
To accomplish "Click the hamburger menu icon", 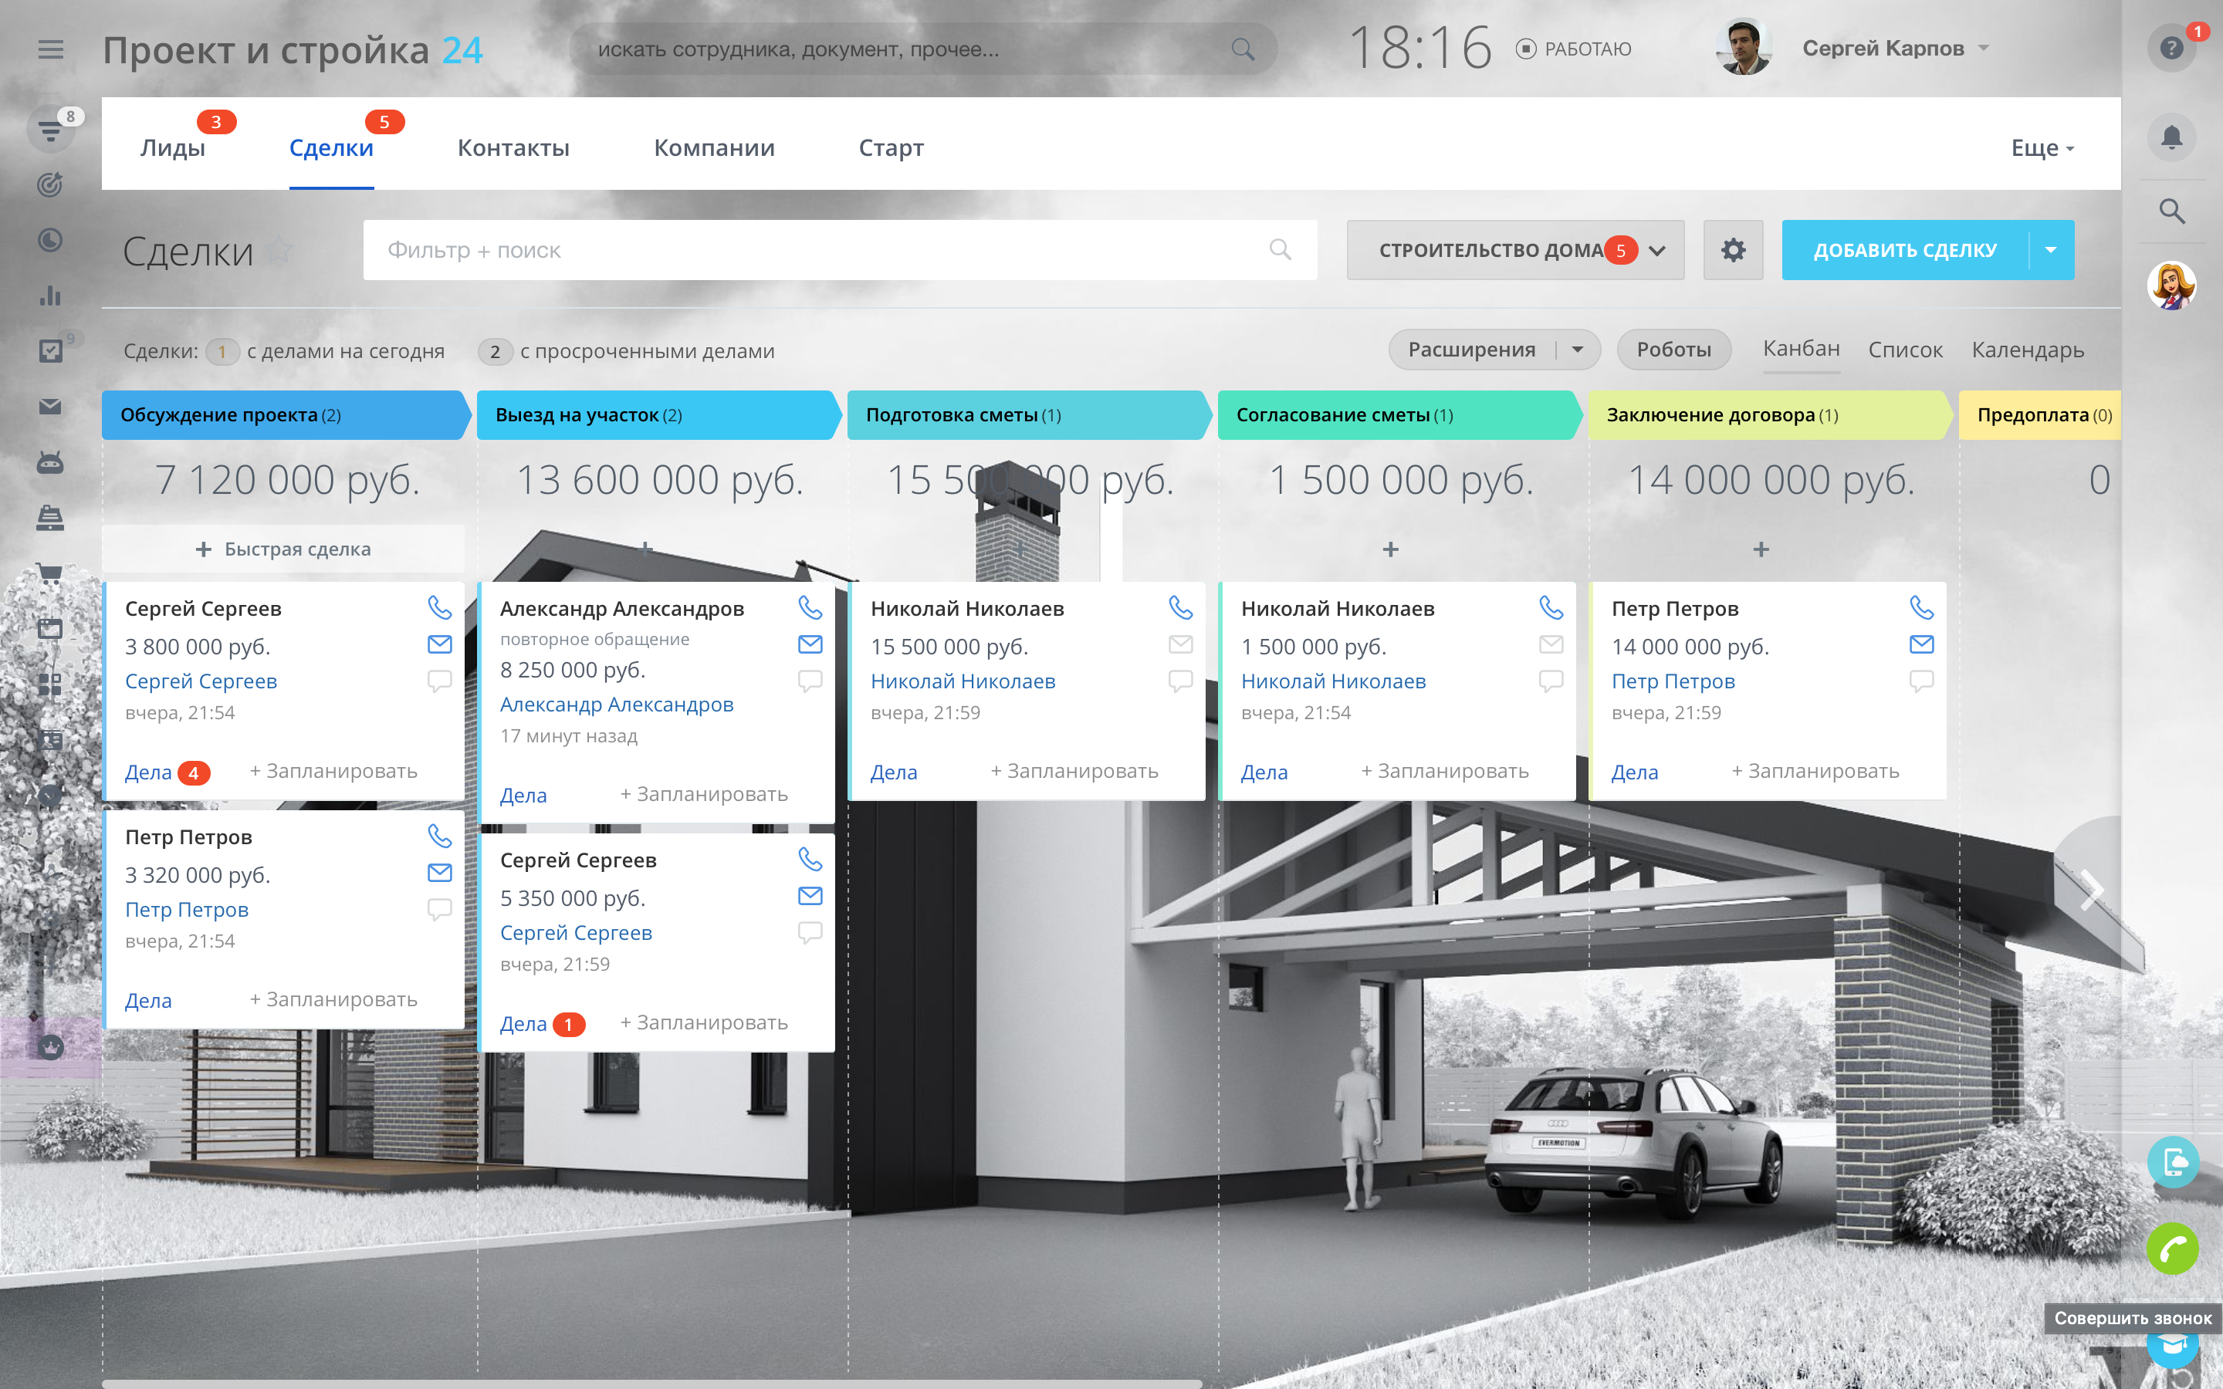I will point(50,49).
